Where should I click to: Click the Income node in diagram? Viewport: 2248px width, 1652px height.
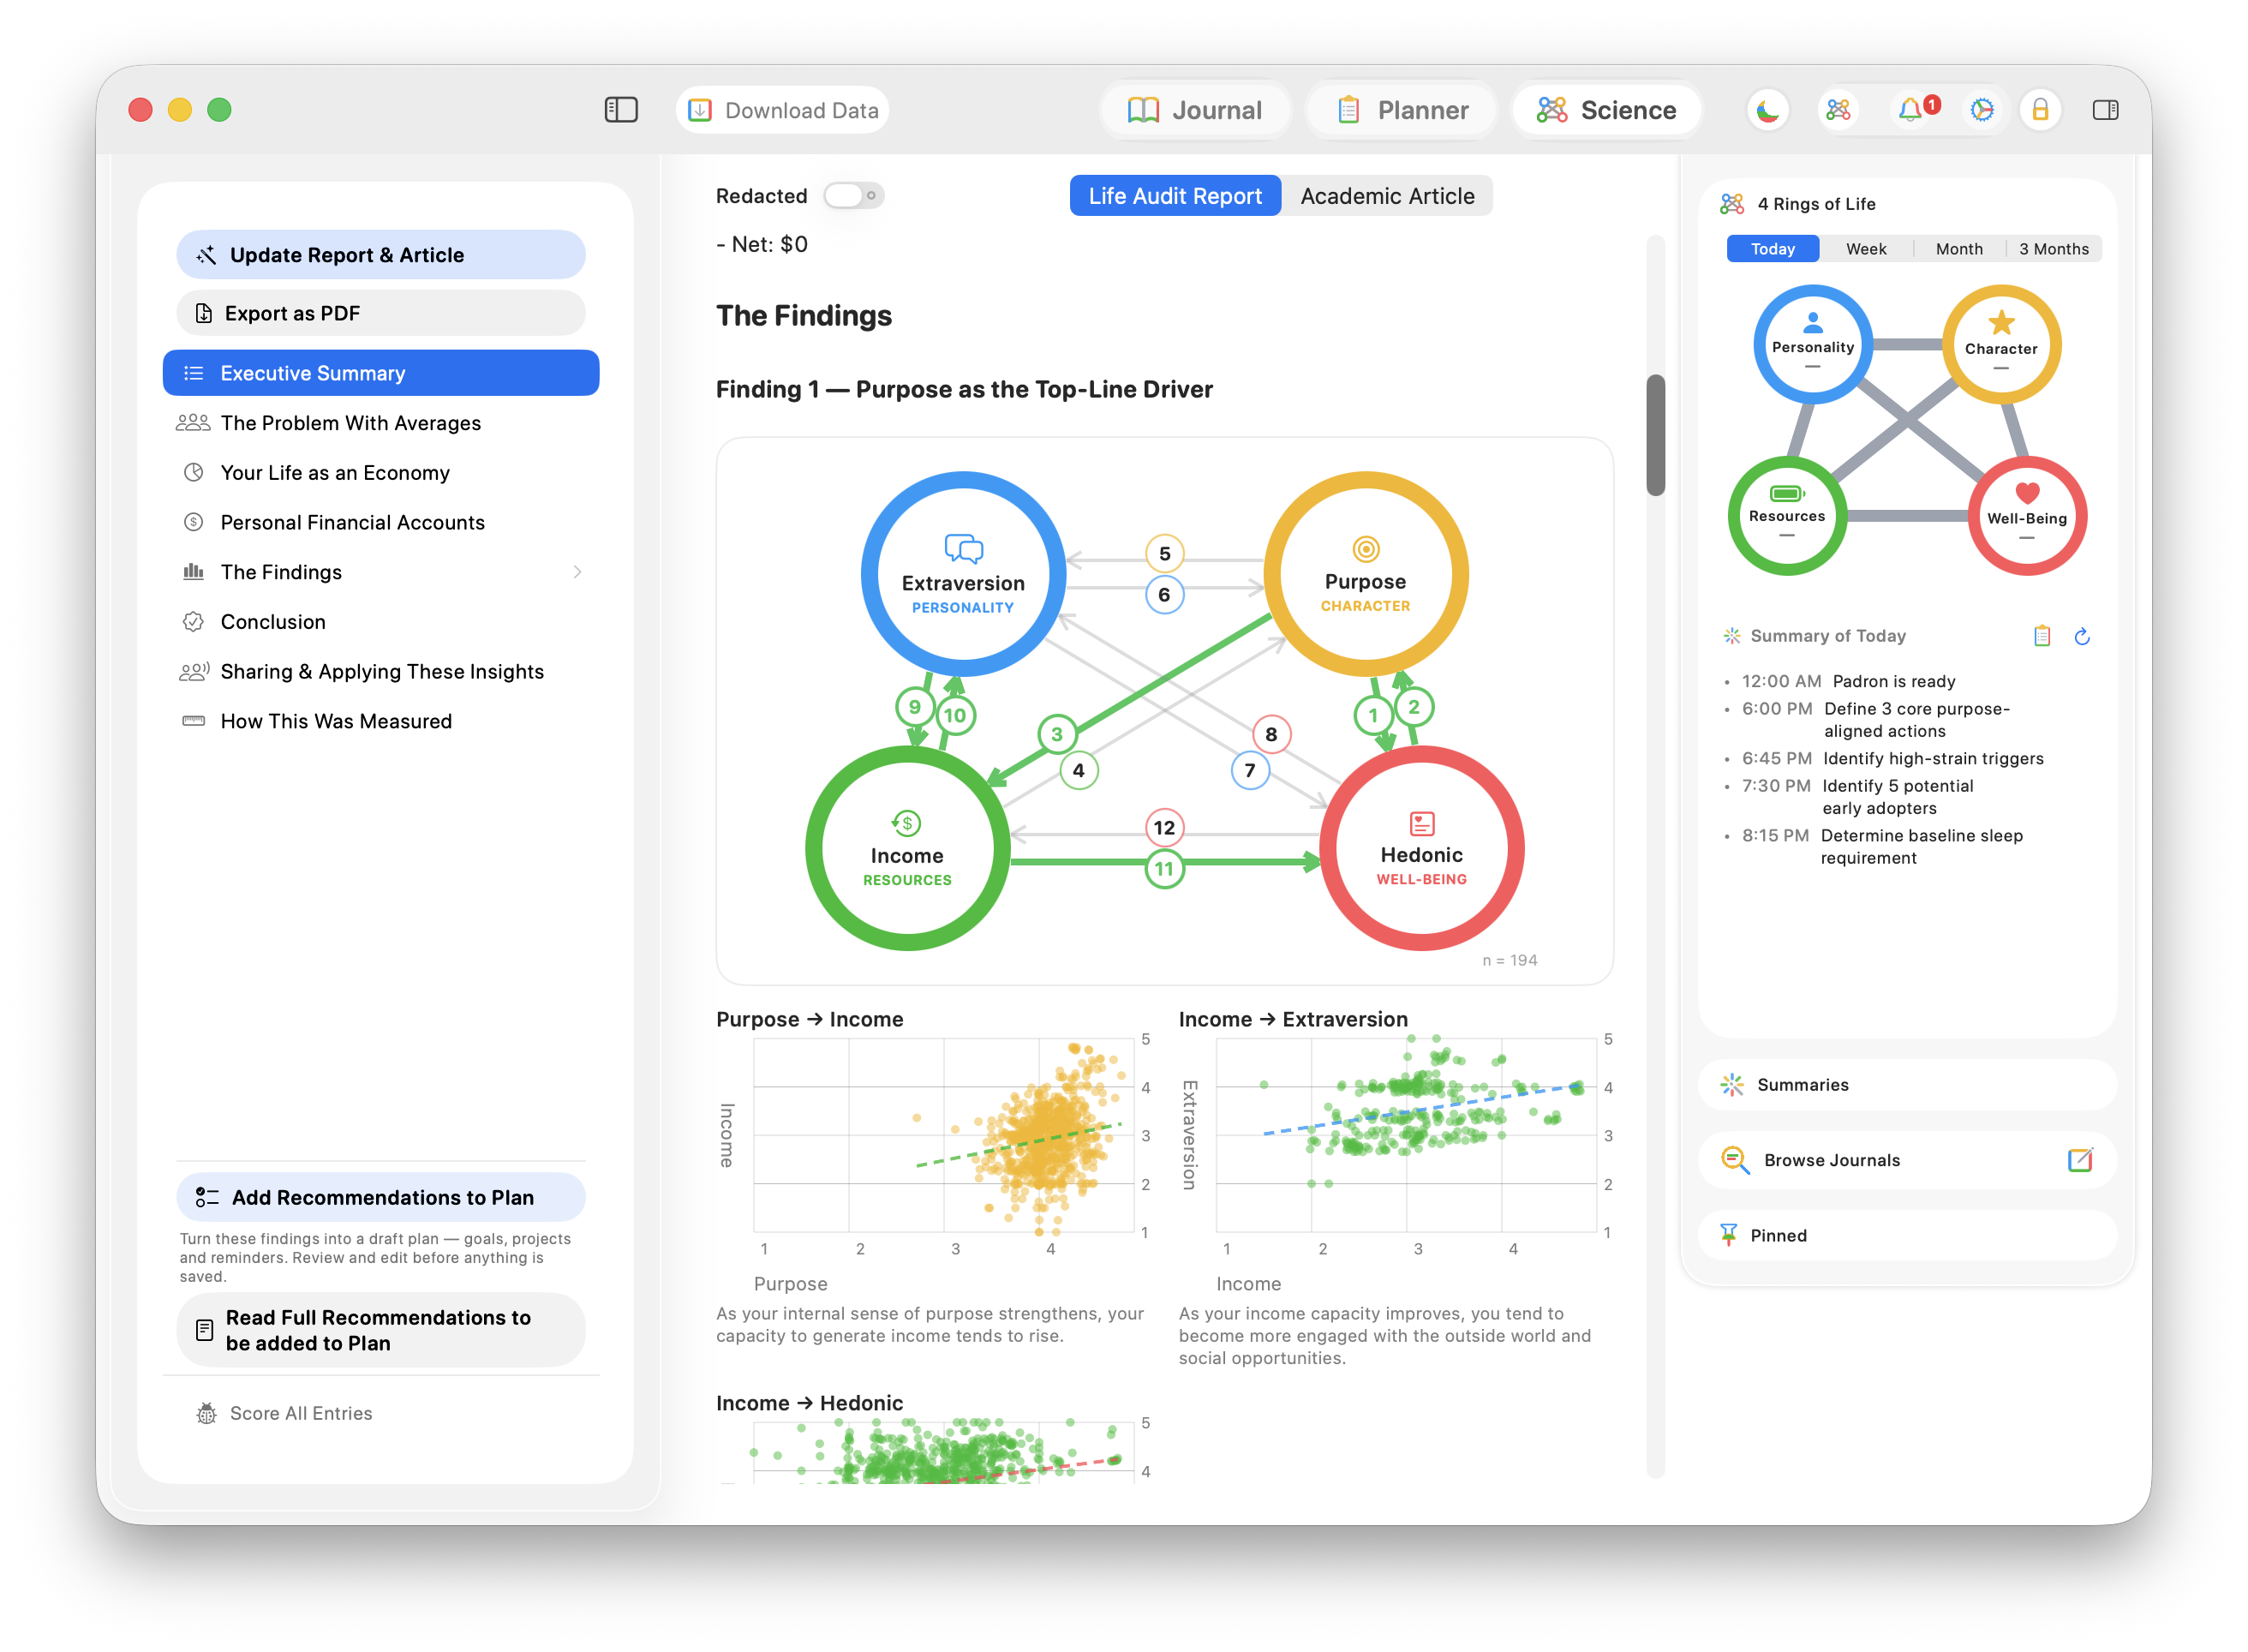(x=906, y=848)
